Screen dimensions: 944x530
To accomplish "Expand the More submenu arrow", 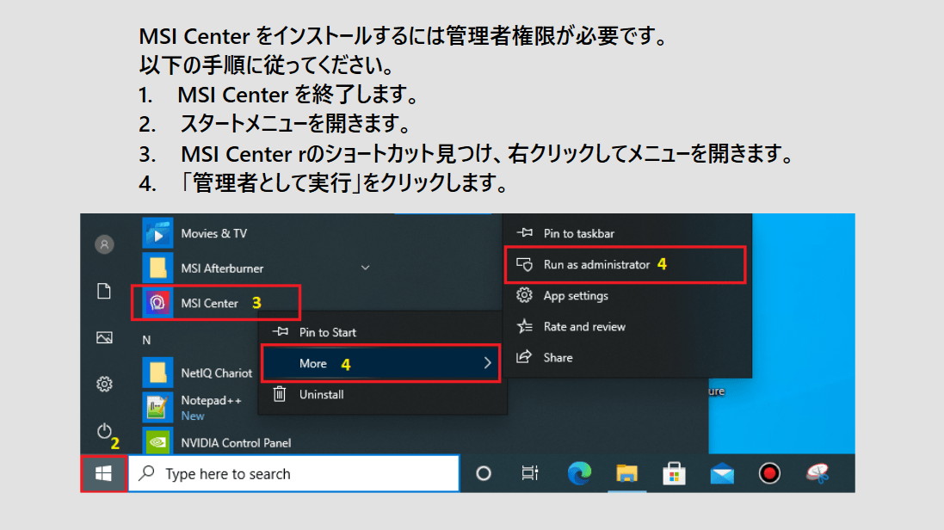I will click(x=487, y=363).
